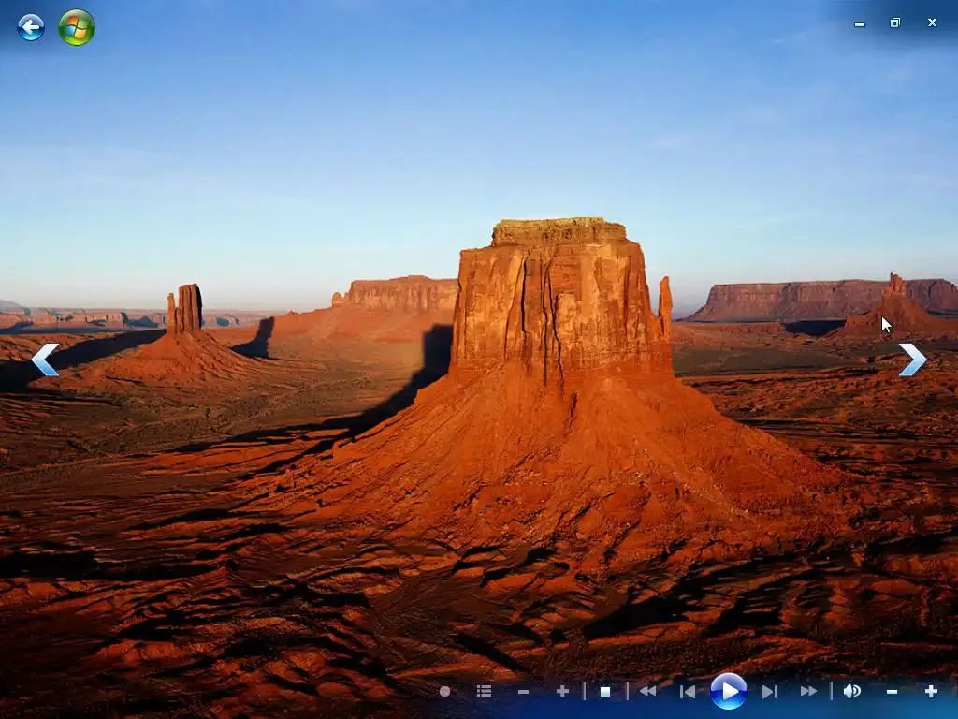958x719 pixels.
Task: Mute the audio with speaker icon
Action: pos(851,692)
